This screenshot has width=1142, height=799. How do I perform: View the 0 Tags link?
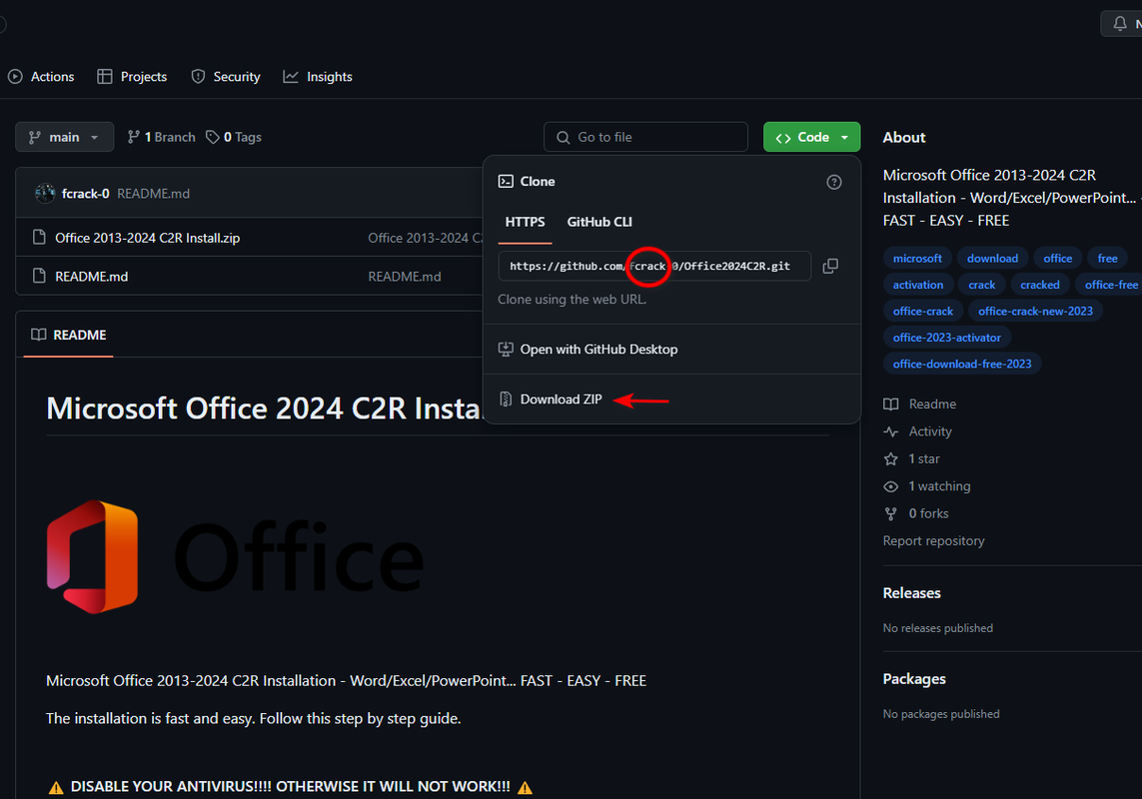(x=233, y=137)
